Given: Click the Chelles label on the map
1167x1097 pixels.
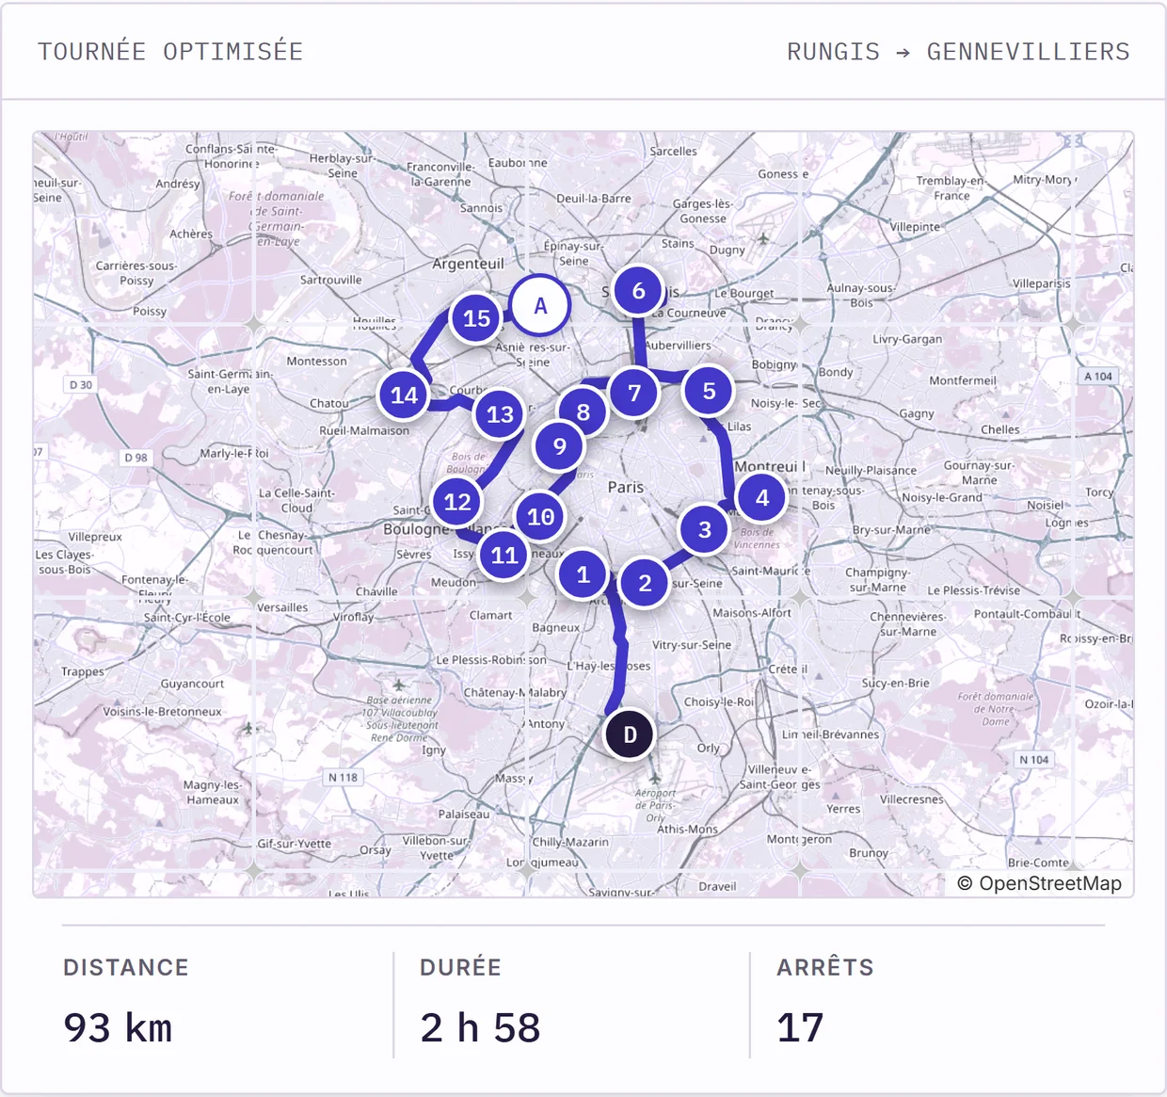Looking at the screenshot, I should (x=1000, y=429).
